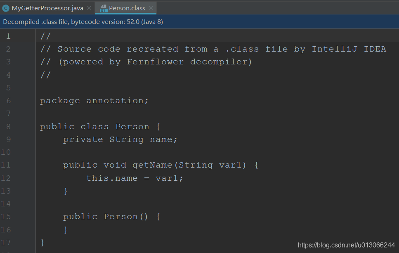Image resolution: width=399 pixels, height=253 pixels.
Task: Click the 'package annotation;' line
Action: 94,101
